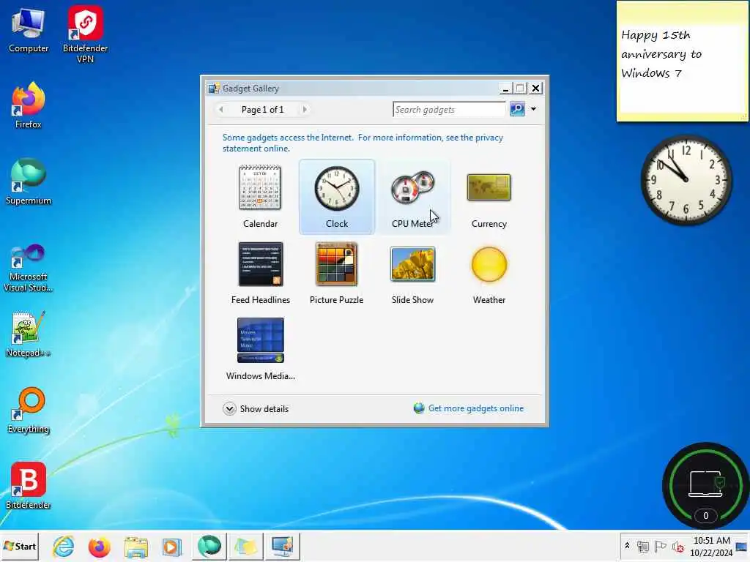Open Notepad++ desktop shortcut
750x562 pixels.
pos(29,334)
